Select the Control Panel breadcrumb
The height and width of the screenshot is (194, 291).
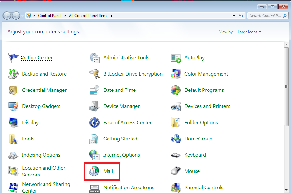coord(50,16)
